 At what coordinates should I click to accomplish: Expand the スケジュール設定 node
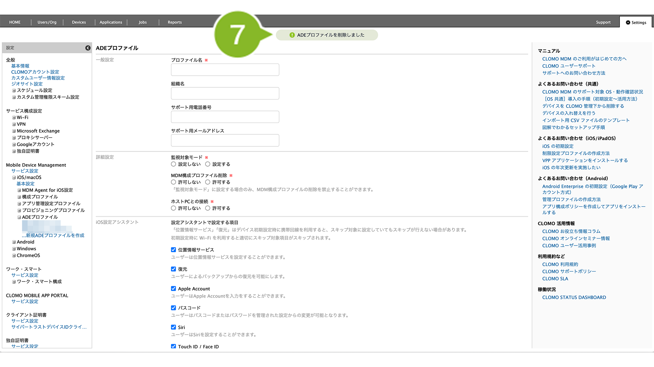click(14, 91)
